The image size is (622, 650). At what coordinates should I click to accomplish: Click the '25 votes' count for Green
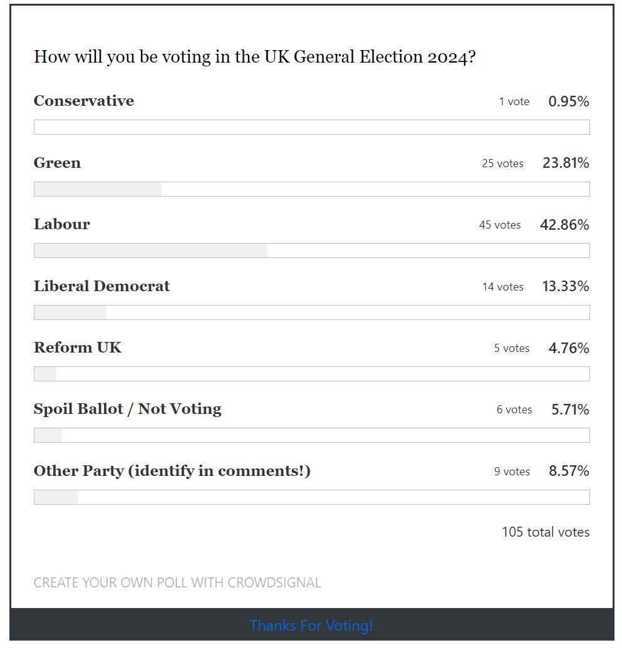coord(502,163)
